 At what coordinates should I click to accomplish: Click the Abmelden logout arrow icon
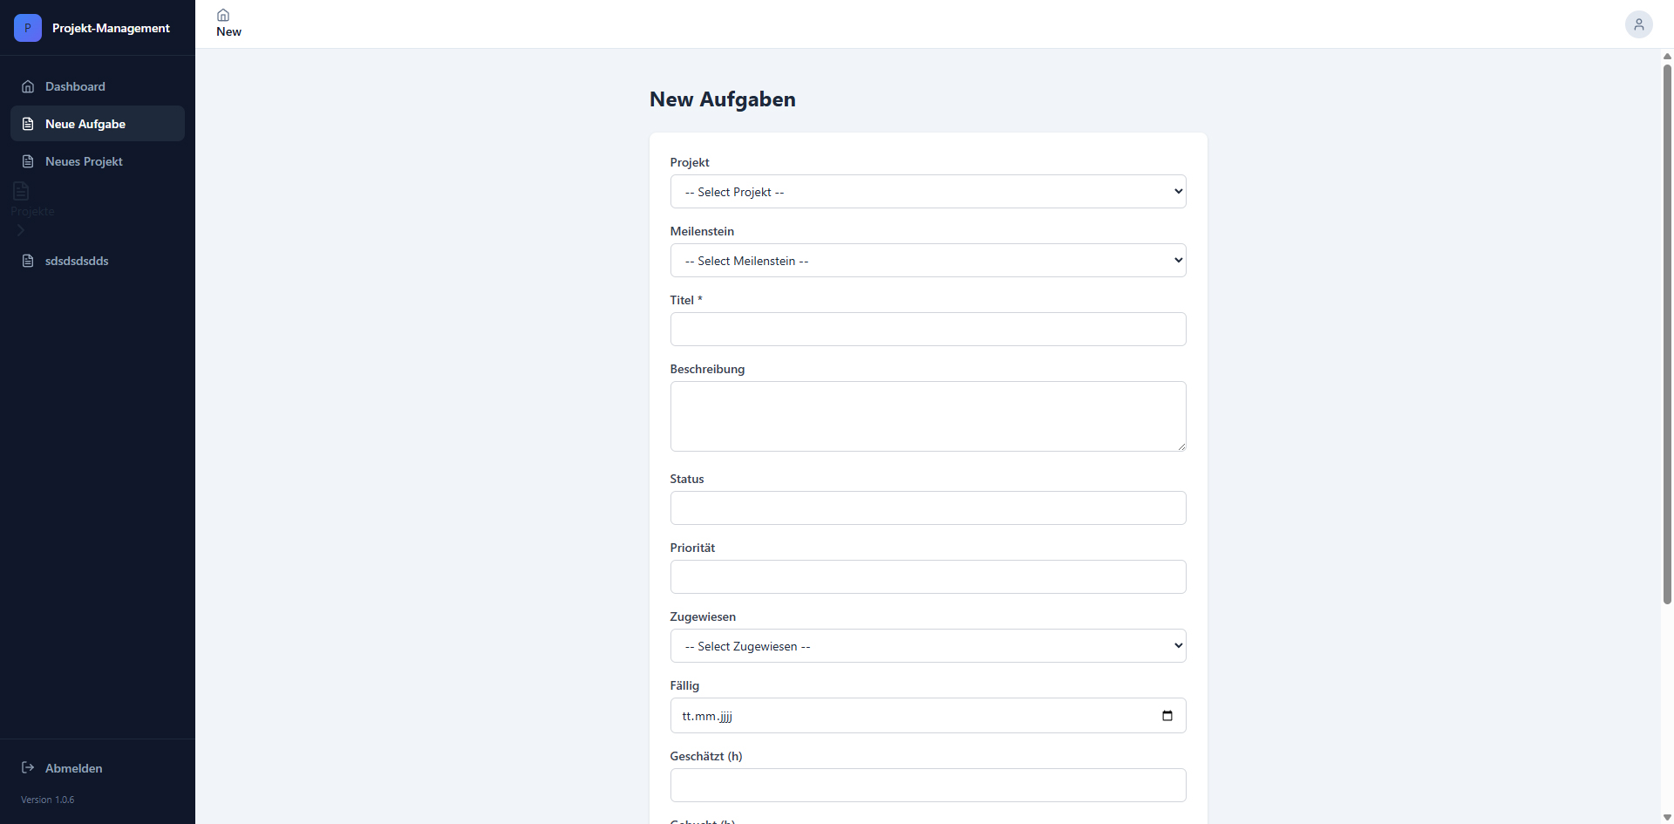point(28,767)
